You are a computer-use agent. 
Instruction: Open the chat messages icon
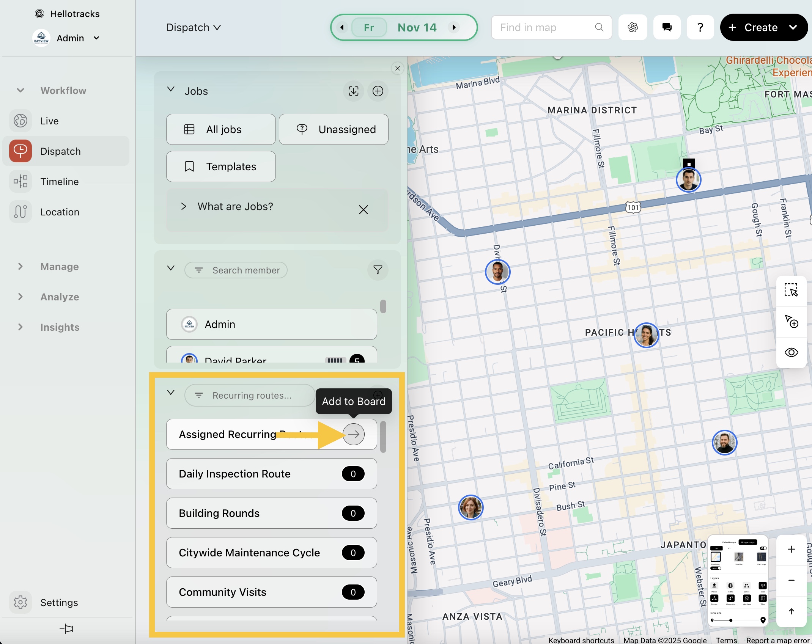(667, 27)
